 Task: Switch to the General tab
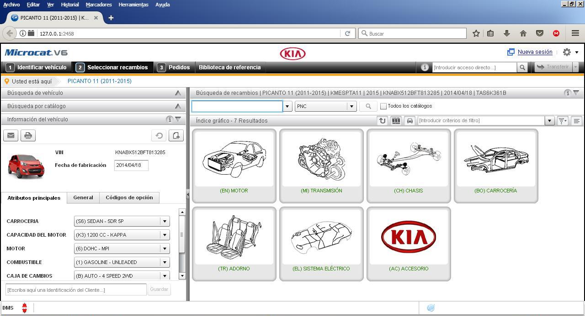pos(83,197)
